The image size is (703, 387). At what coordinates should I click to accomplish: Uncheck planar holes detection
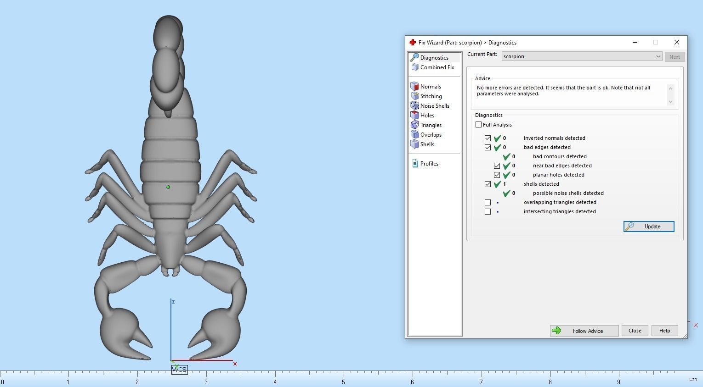tap(497, 175)
